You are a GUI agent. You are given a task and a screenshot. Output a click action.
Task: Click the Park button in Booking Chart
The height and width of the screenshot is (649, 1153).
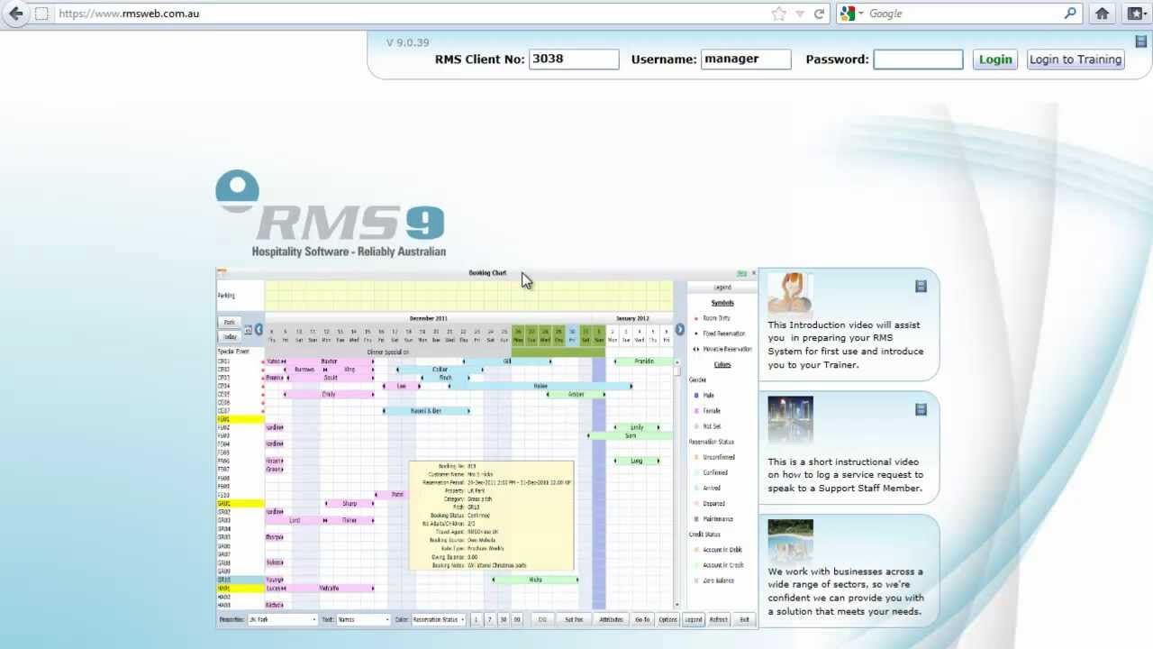229,322
